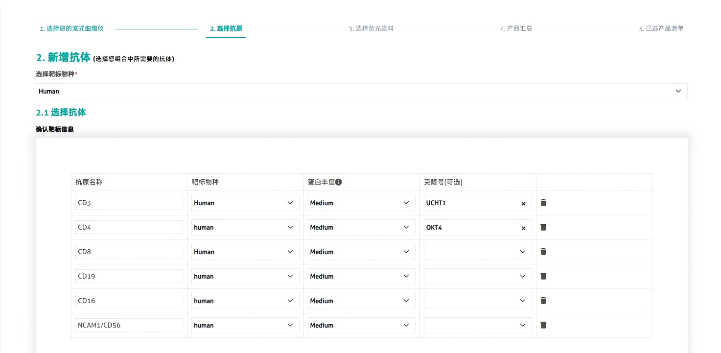Screen dimensions: 721x353
Task: Open step 4 产品汇总
Action: coord(516,29)
